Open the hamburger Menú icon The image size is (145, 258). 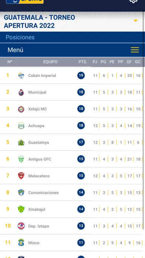[135, 50]
